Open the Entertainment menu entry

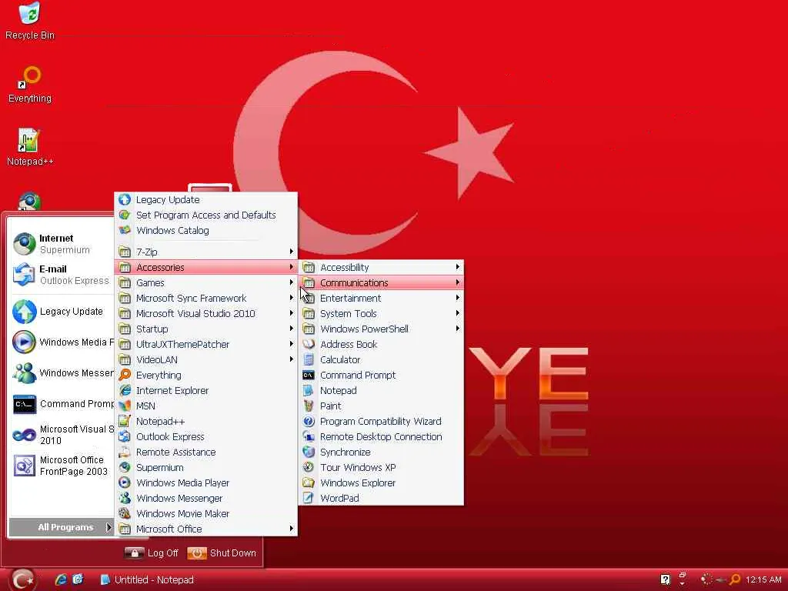pos(381,298)
